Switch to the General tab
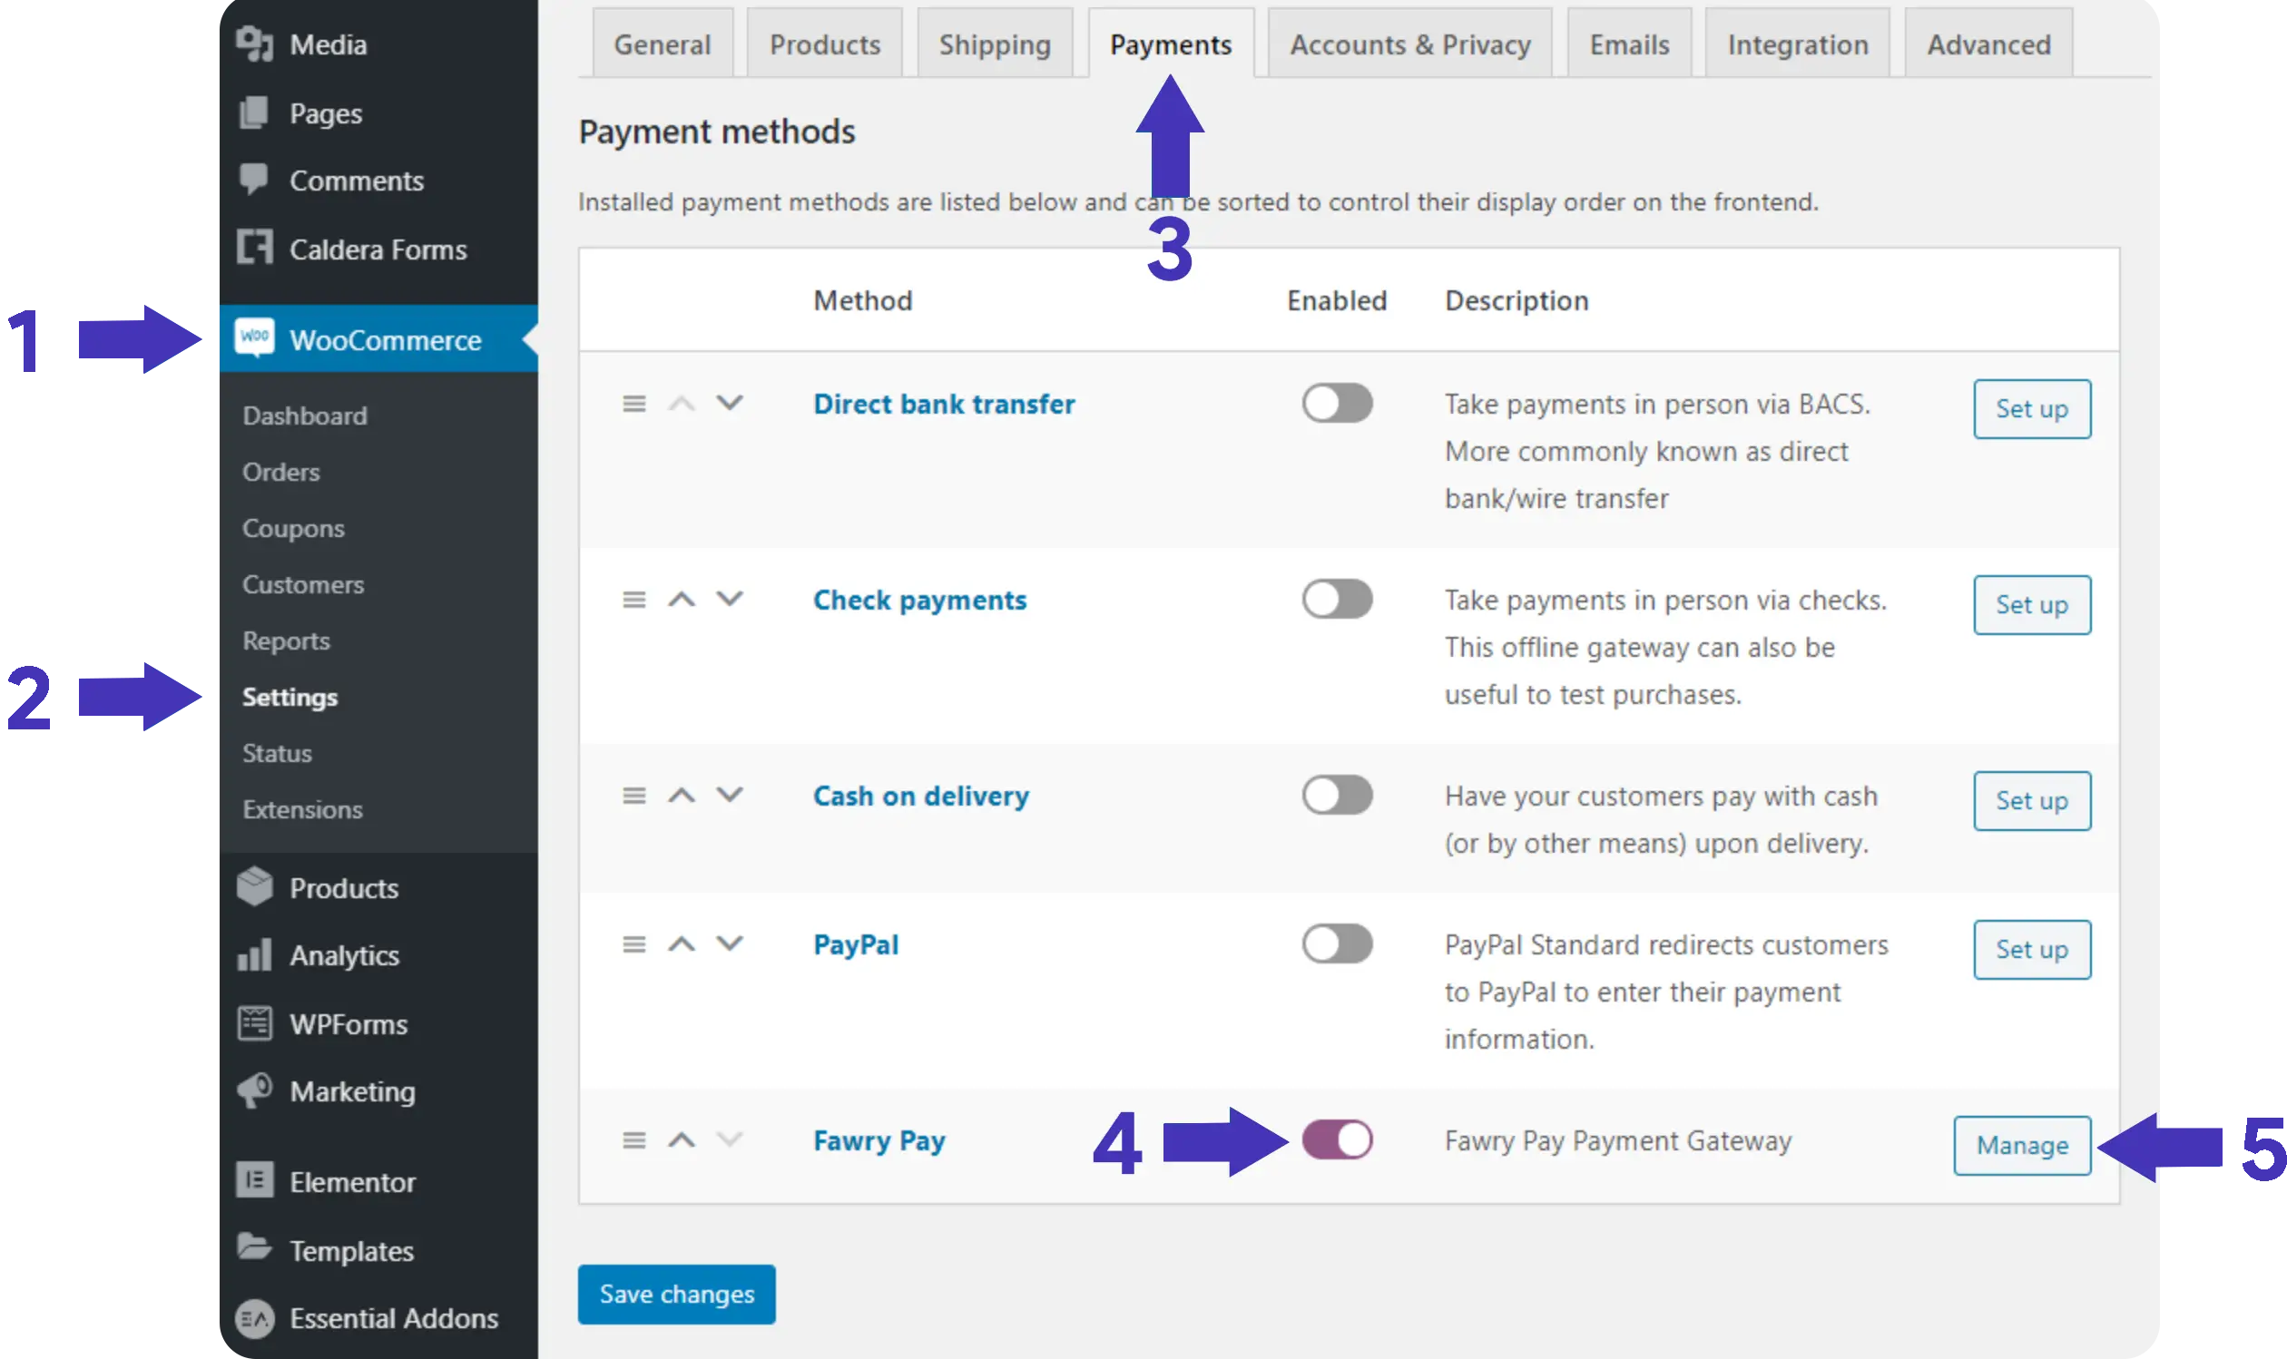 663,43
